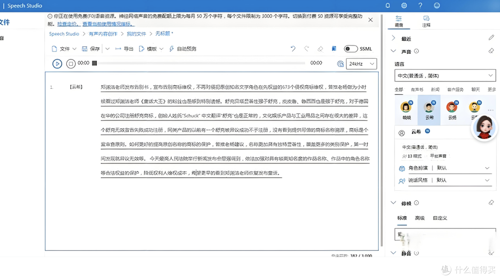The image size is (500, 280).
Task: Click the blue bookmark icon in the toolbar
Action: pyautogui.click(x=334, y=49)
